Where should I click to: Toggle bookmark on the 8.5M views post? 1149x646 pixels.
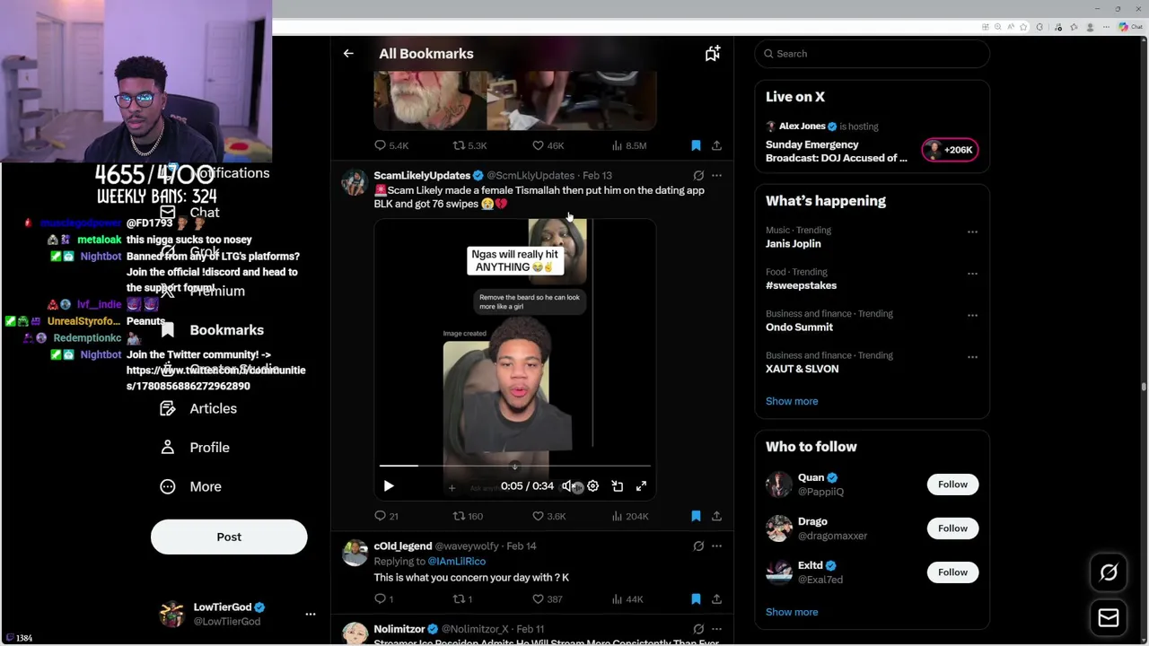tap(696, 145)
